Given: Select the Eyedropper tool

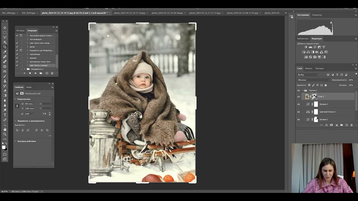Looking at the screenshot, I should pos(5,52).
